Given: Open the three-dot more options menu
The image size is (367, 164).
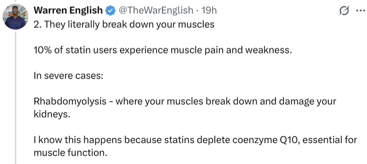Looking at the screenshot, I should [360, 11].
